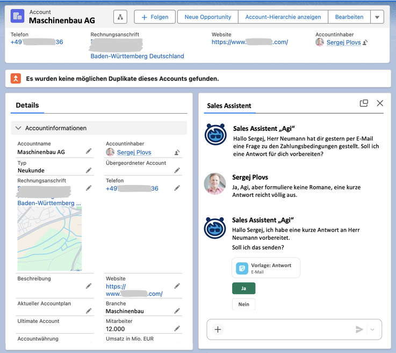Open send options dropdown in chat input
The width and height of the screenshot is (396, 353).
coord(372,329)
